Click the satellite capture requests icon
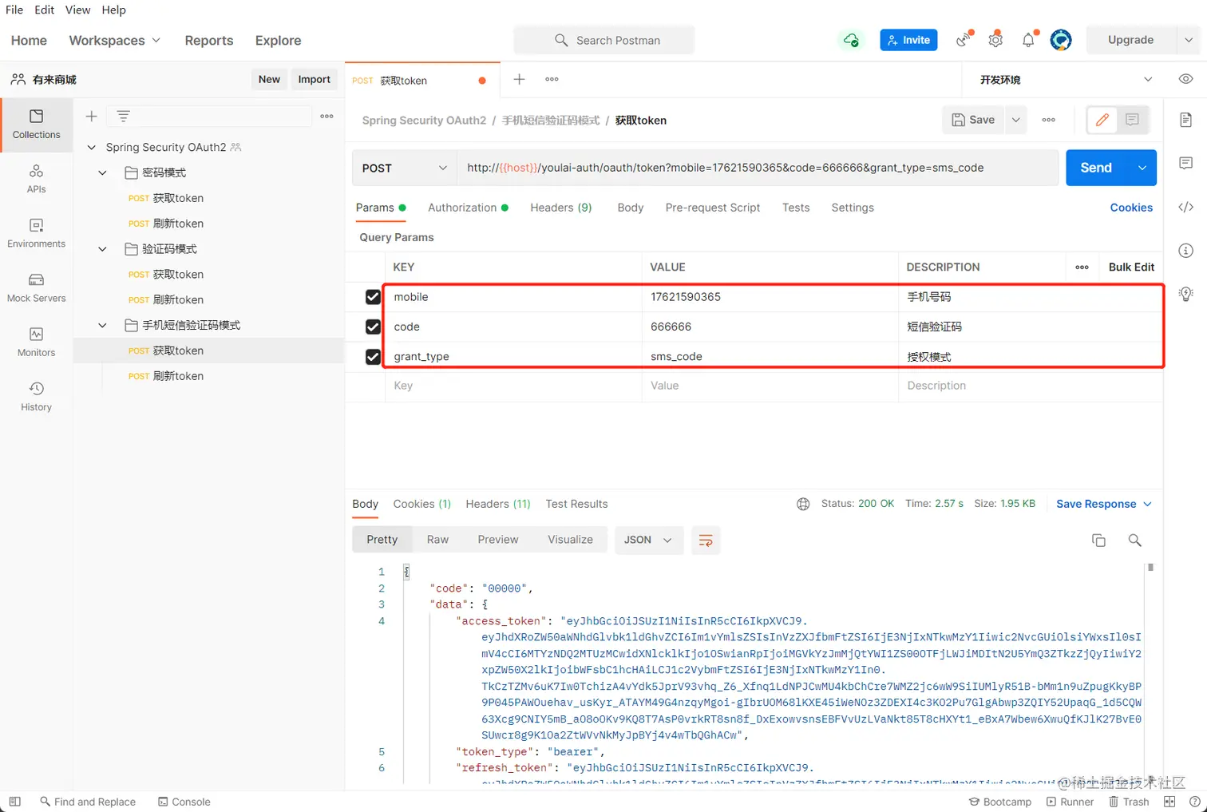The image size is (1207, 812). (x=964, y=40)
